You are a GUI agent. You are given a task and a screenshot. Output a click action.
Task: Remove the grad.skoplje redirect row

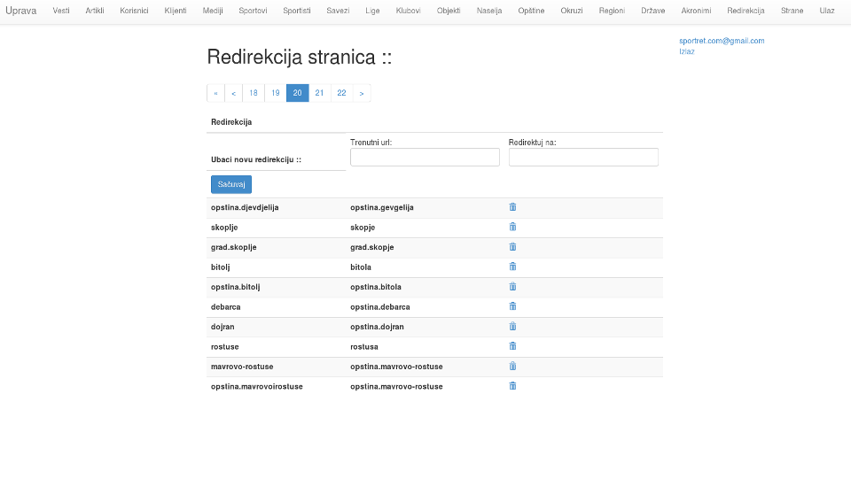(x=512, y=247)
